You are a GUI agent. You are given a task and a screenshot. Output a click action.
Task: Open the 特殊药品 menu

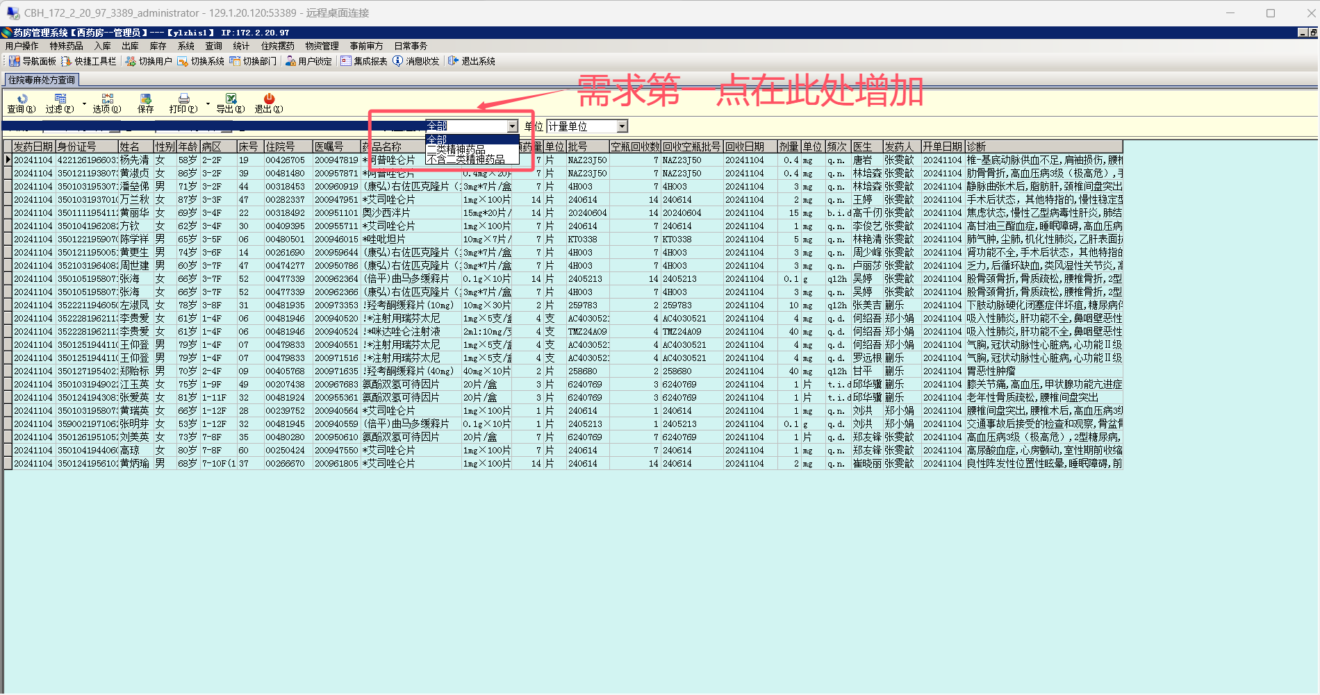66,46
